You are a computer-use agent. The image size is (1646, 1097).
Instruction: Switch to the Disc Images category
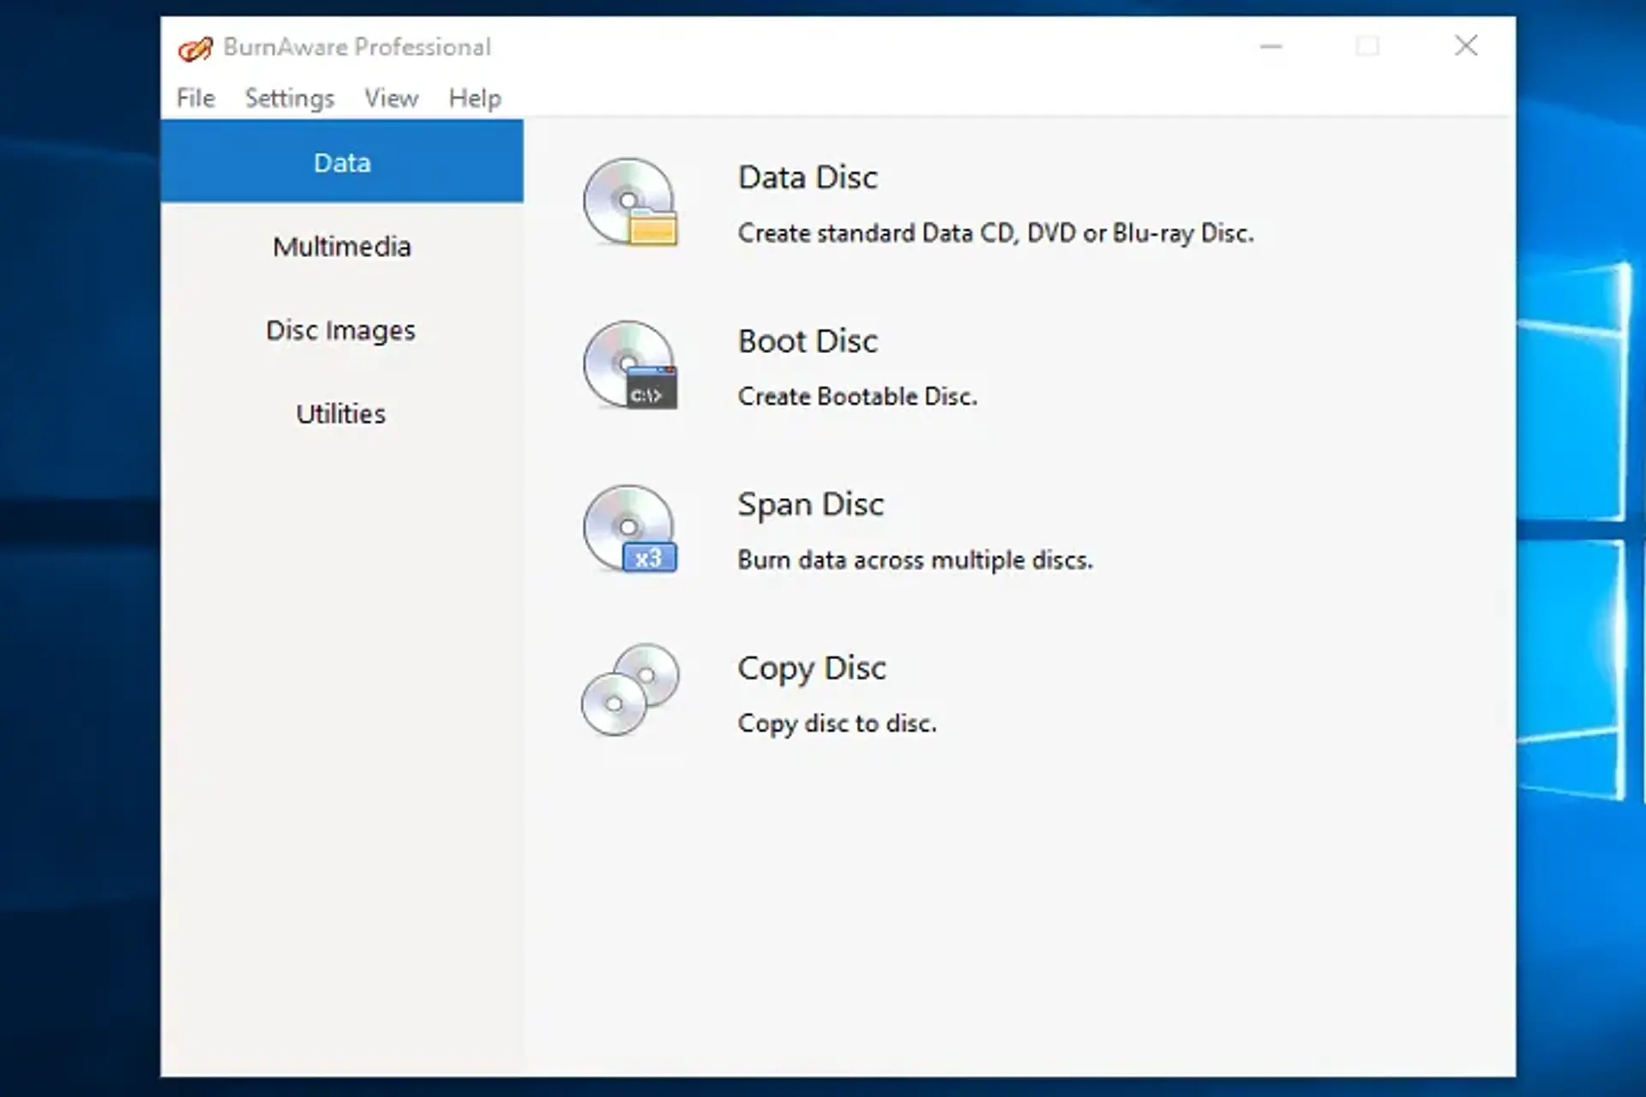pos(342,330)
